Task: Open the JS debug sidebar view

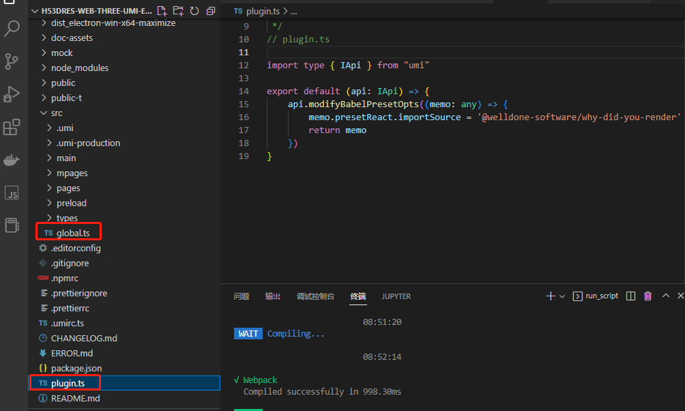Action: (13, 193)
